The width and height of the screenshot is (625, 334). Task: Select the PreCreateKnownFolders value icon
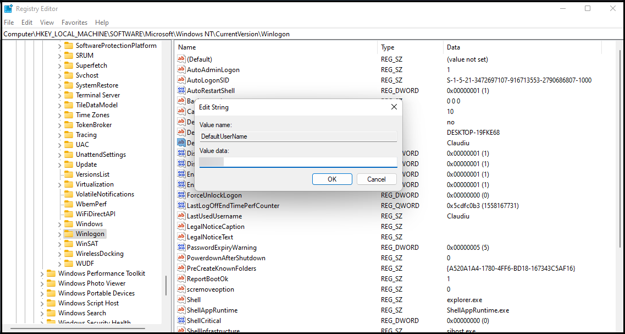[181, 268]
